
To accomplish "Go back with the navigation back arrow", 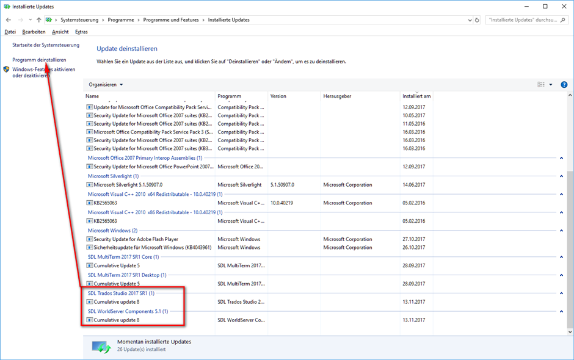I will (9, 20).
